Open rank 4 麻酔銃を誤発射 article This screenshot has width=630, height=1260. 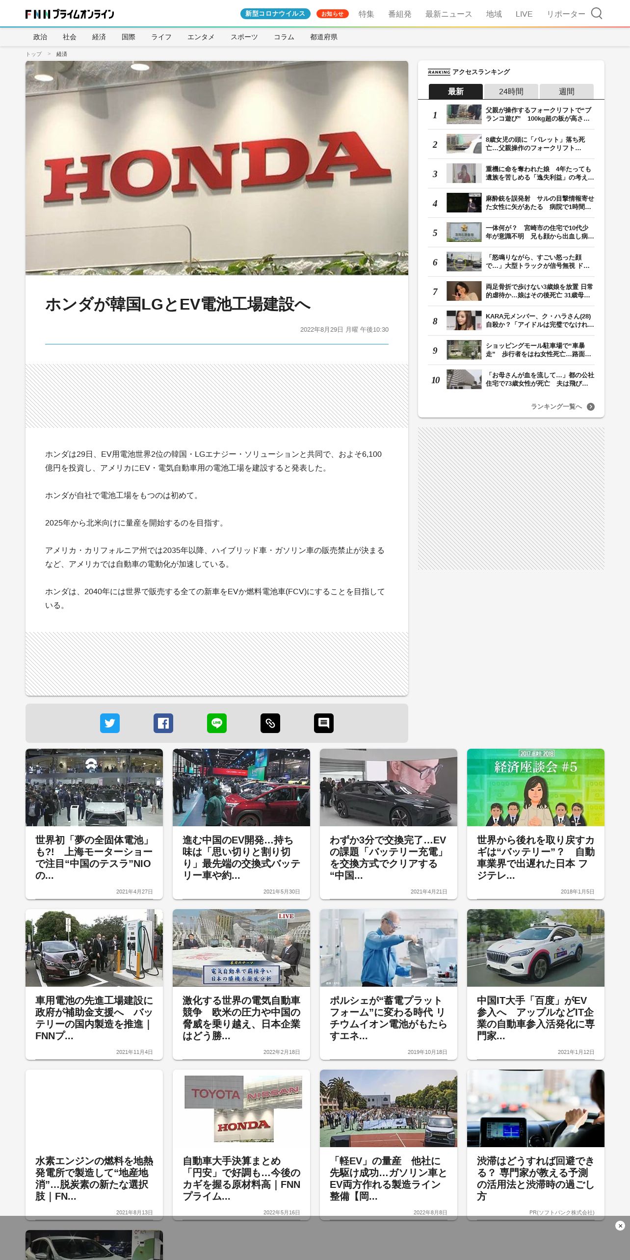[511, 203]
